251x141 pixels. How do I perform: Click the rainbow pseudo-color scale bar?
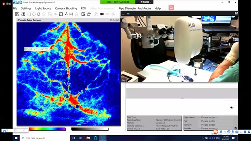[x=47, y=129]
